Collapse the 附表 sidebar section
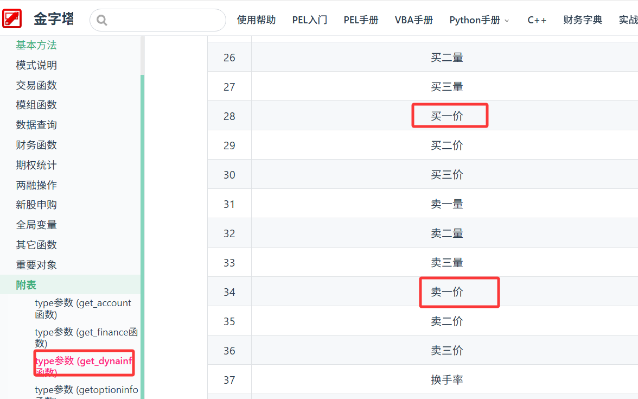The width and height of the screenshot is (638, 399). pyautogui.click(x=26, y=285)
